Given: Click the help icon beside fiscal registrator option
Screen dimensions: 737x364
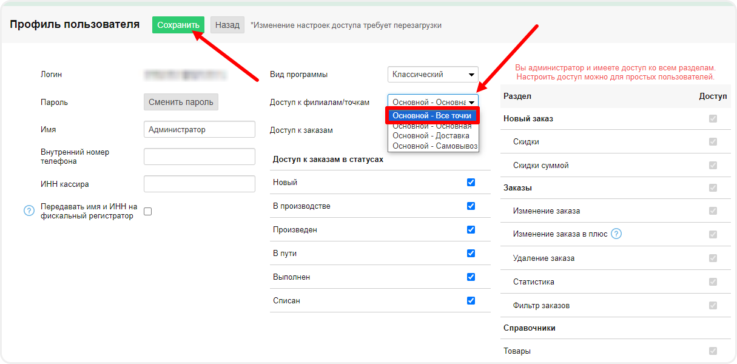Looking at the screenshot, I should (29, 211).
